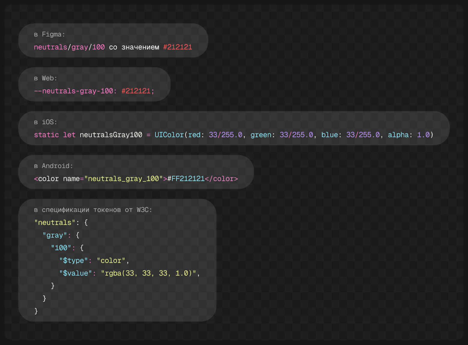Click the "в Web:" comment label
The image size is (468, 345).
pyautogui.click(x=46, y=78)
